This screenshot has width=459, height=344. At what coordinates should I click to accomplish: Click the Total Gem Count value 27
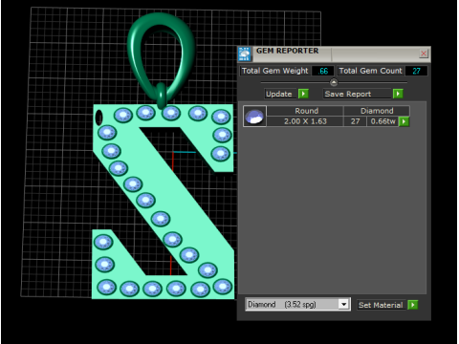[x=416, y=71]
